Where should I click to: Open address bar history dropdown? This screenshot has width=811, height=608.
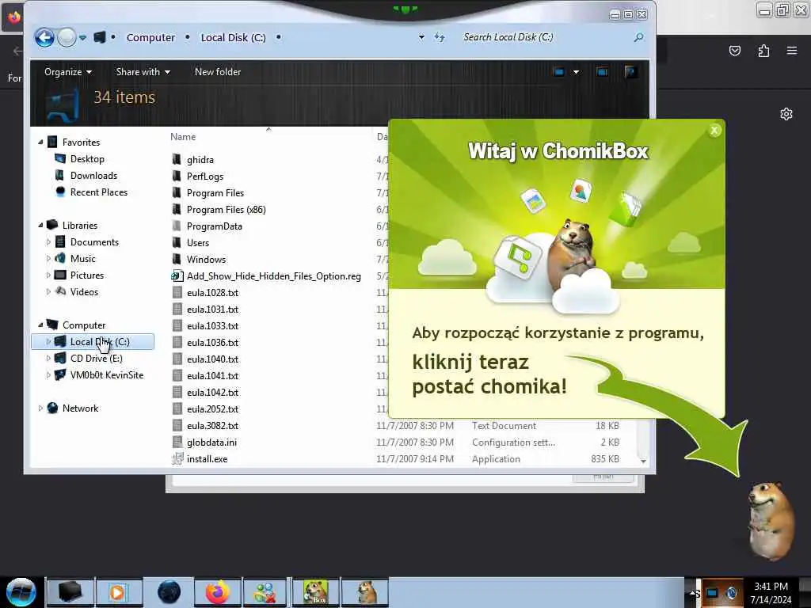(421, 37)
